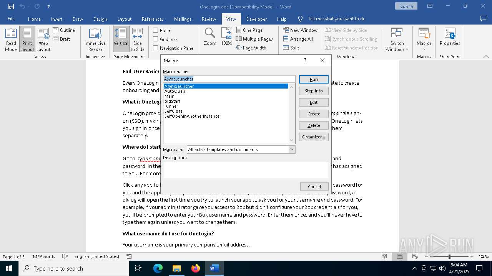
Task: Open Task View on the taskbar
Action: click(138, 268)
